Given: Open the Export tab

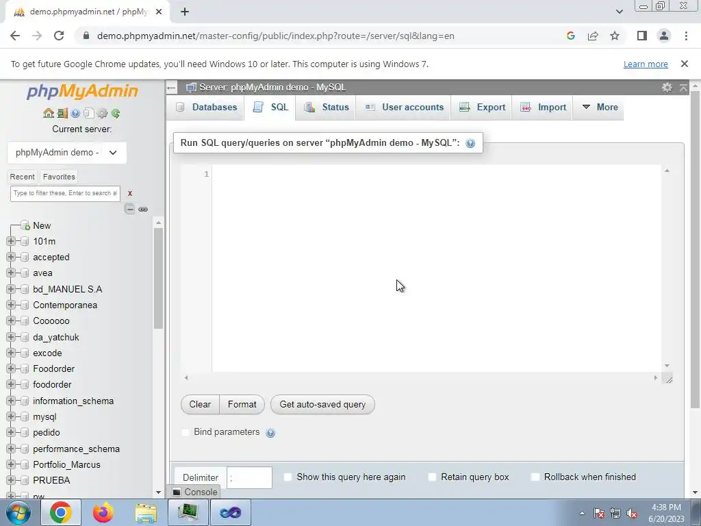Looking at the screenshot, I should point(481,108).
